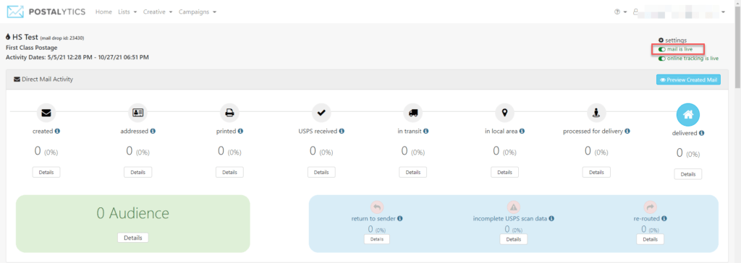This screenshot has width=741, height=263.
Task: Open the Creative dropdown menu
Action: pyautogui.click(x=158, y=12)
